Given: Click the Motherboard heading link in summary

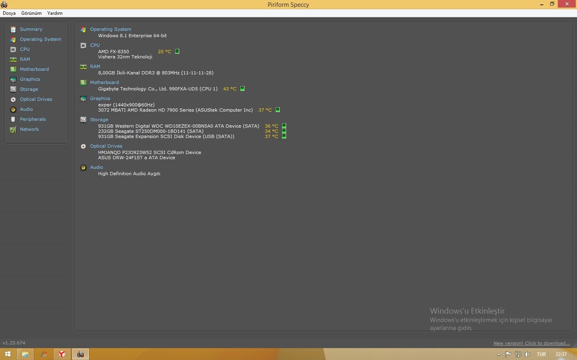Looking at the screenshot, I should coord(105,82).
